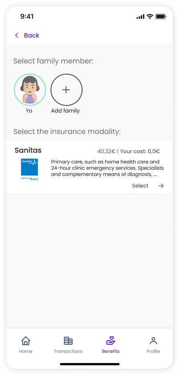Tap the back chevron arrow icon
The width and height of the screenshot is (180, 376).
tap(17, 35)
